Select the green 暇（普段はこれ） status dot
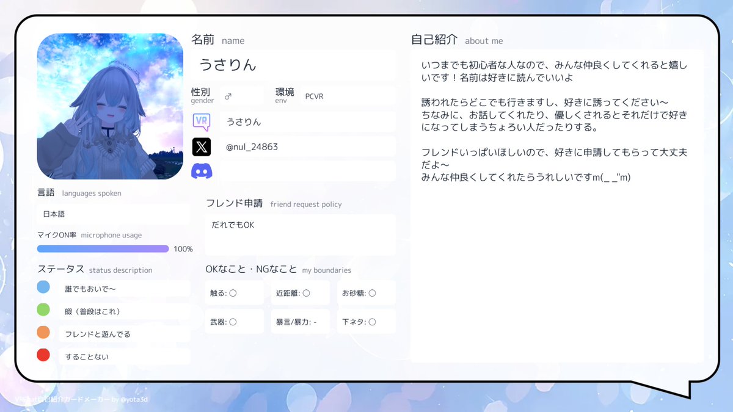The image size is (733, 412). pos(43,309)
